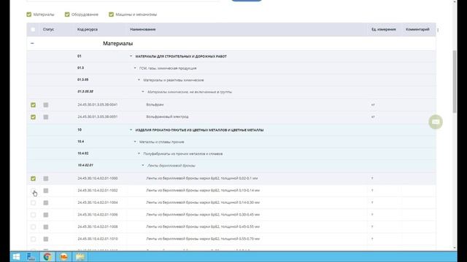Select resource code 24.45.30.01.3.05.38-0051

click(x=97, y=116)
